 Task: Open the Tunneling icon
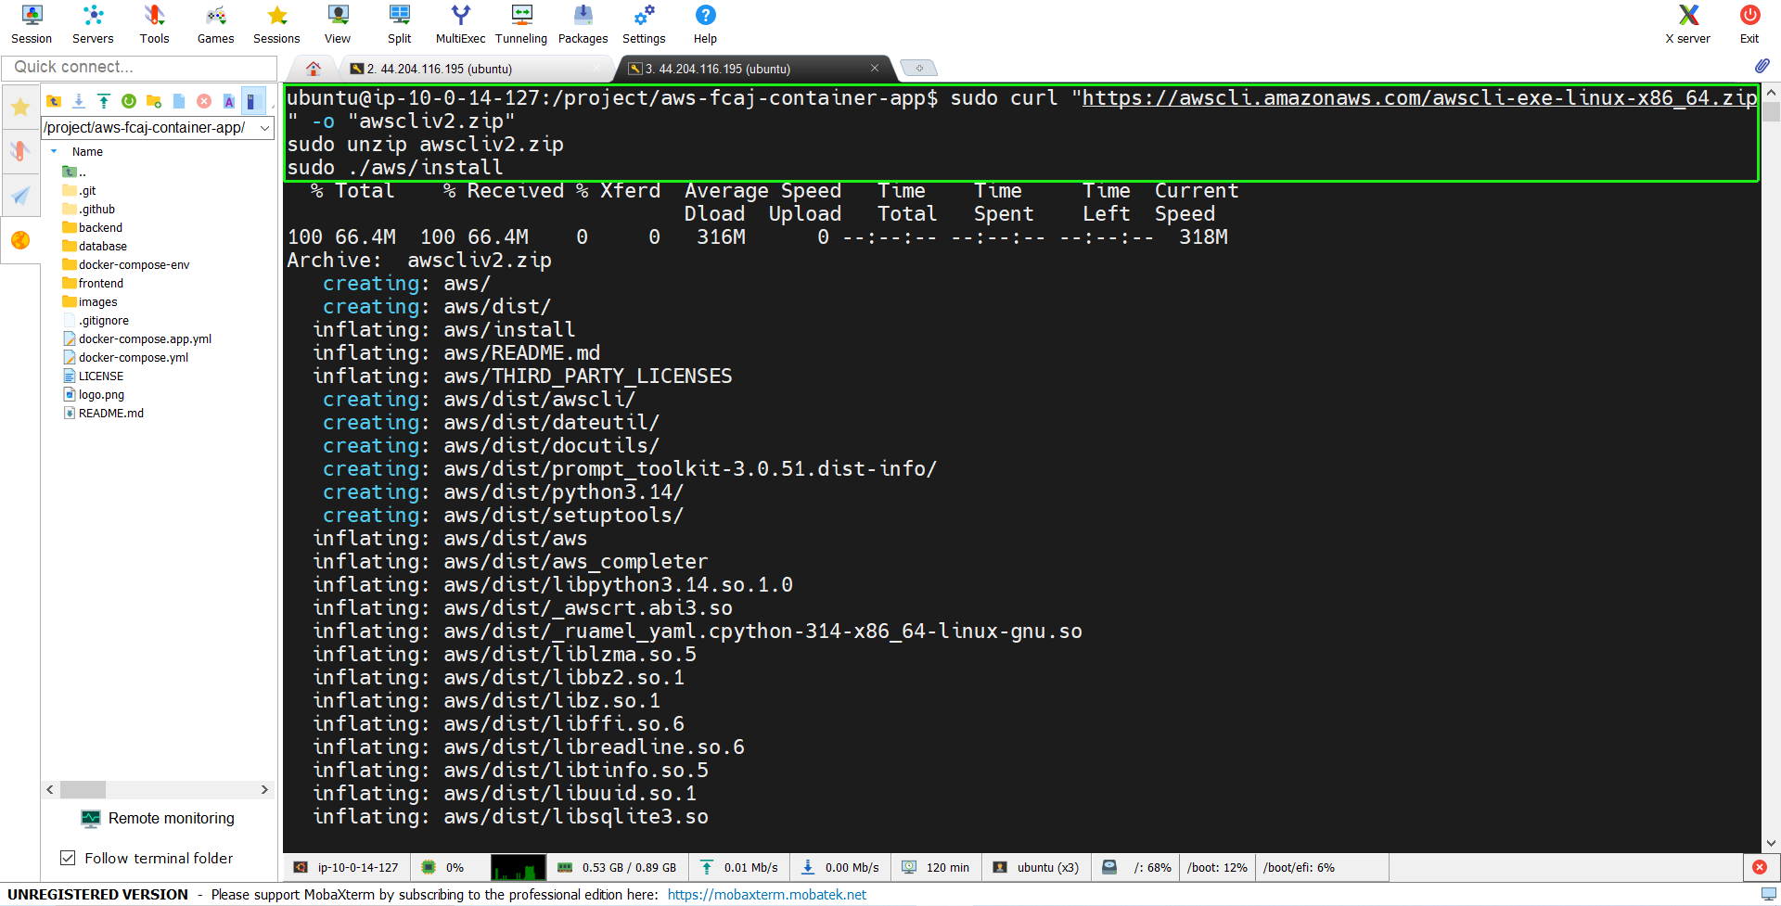point(521,24)
